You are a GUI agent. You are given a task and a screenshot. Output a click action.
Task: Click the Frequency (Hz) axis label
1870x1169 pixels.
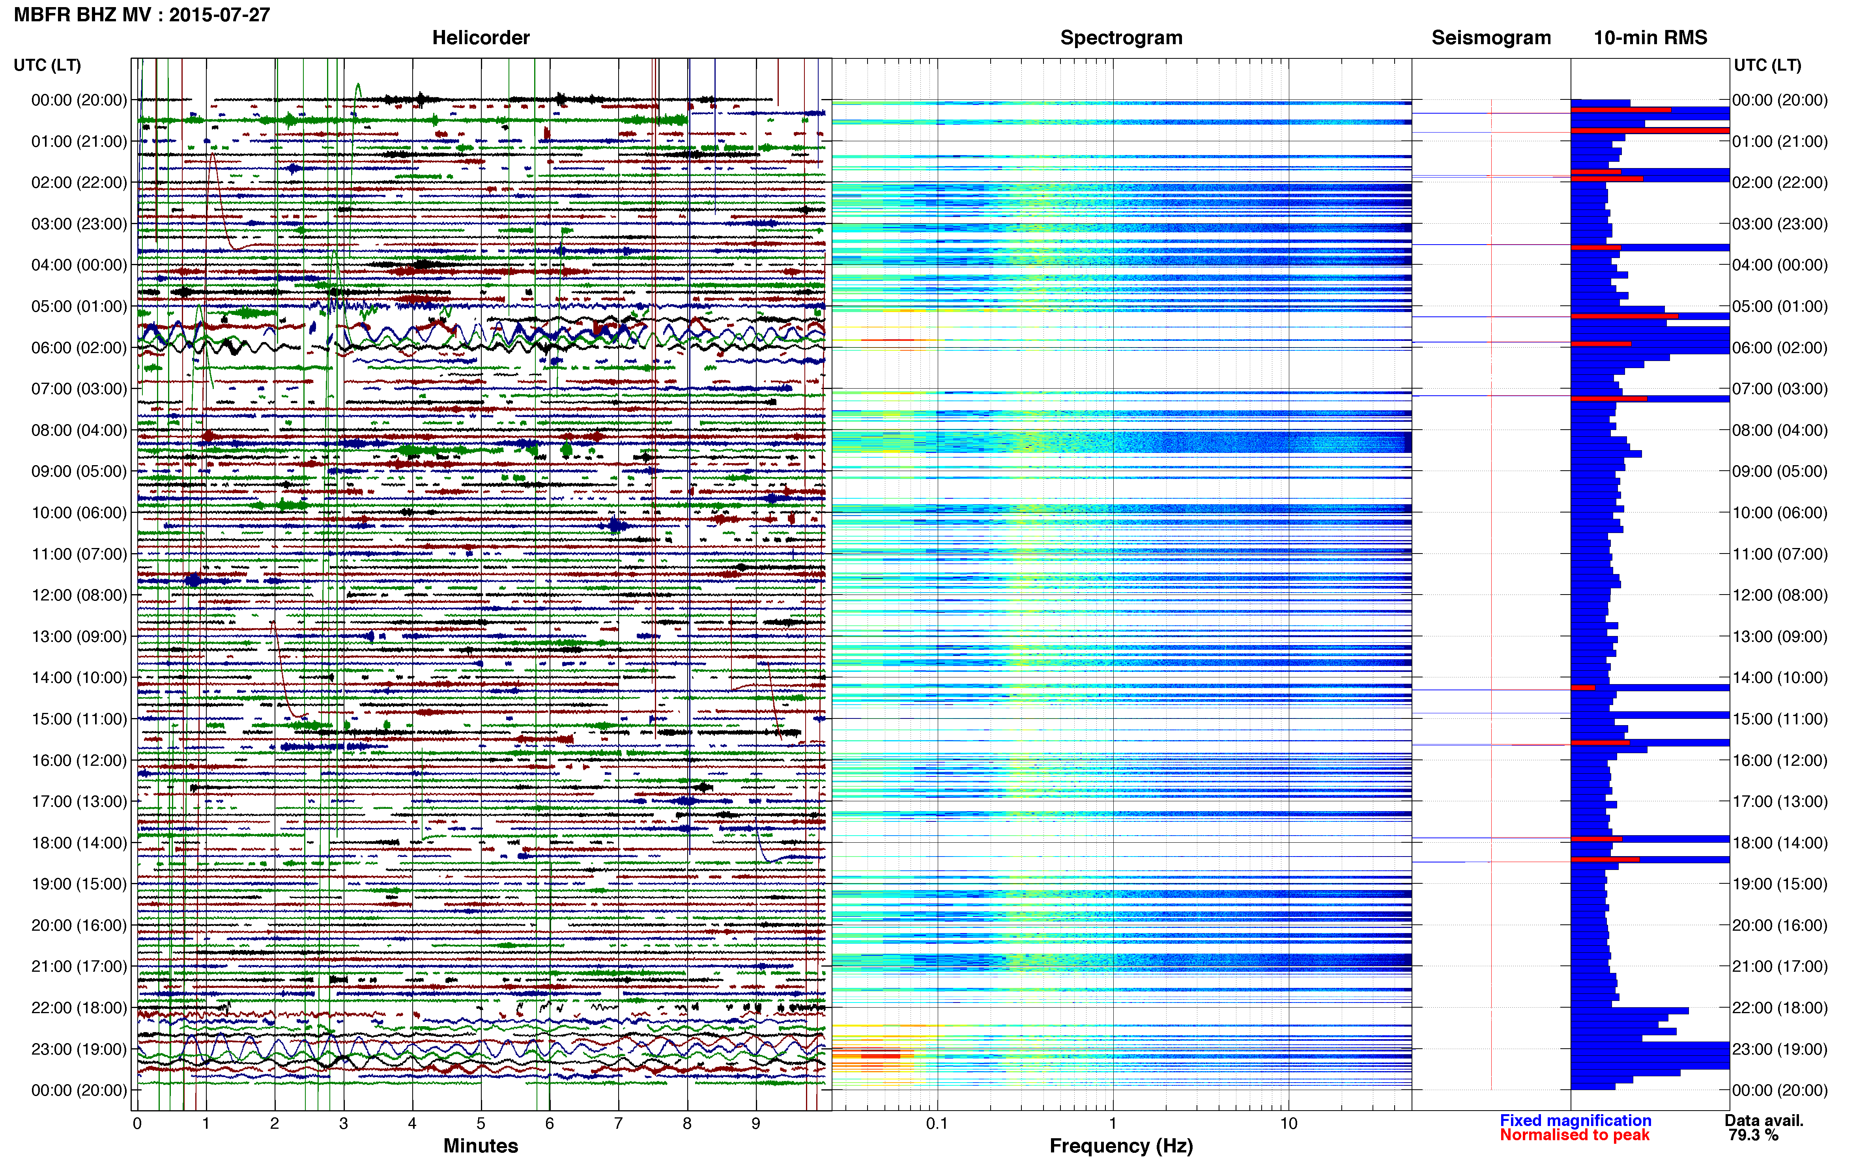pos(1121,1146)
